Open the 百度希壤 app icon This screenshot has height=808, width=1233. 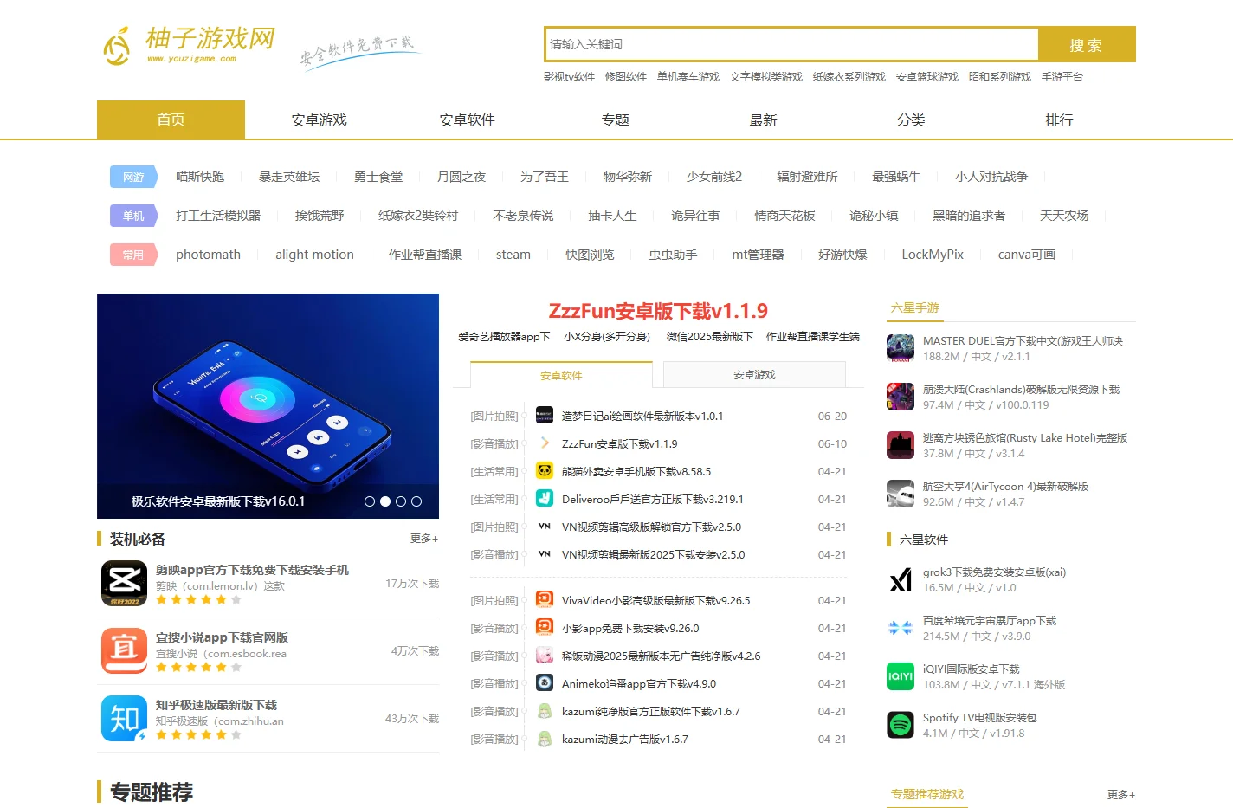901,628
